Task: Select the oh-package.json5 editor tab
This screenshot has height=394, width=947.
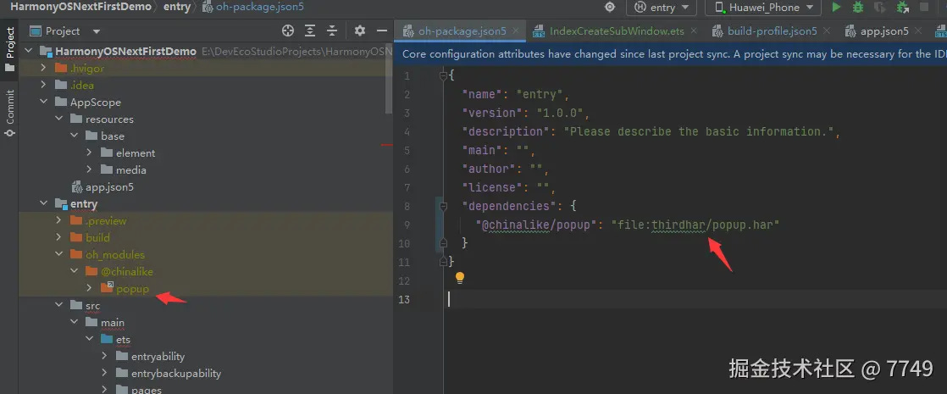Action: tap(462, 31)
